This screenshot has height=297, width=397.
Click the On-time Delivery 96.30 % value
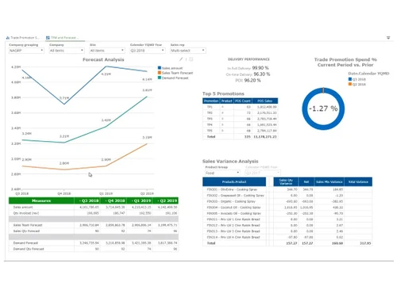262,74
